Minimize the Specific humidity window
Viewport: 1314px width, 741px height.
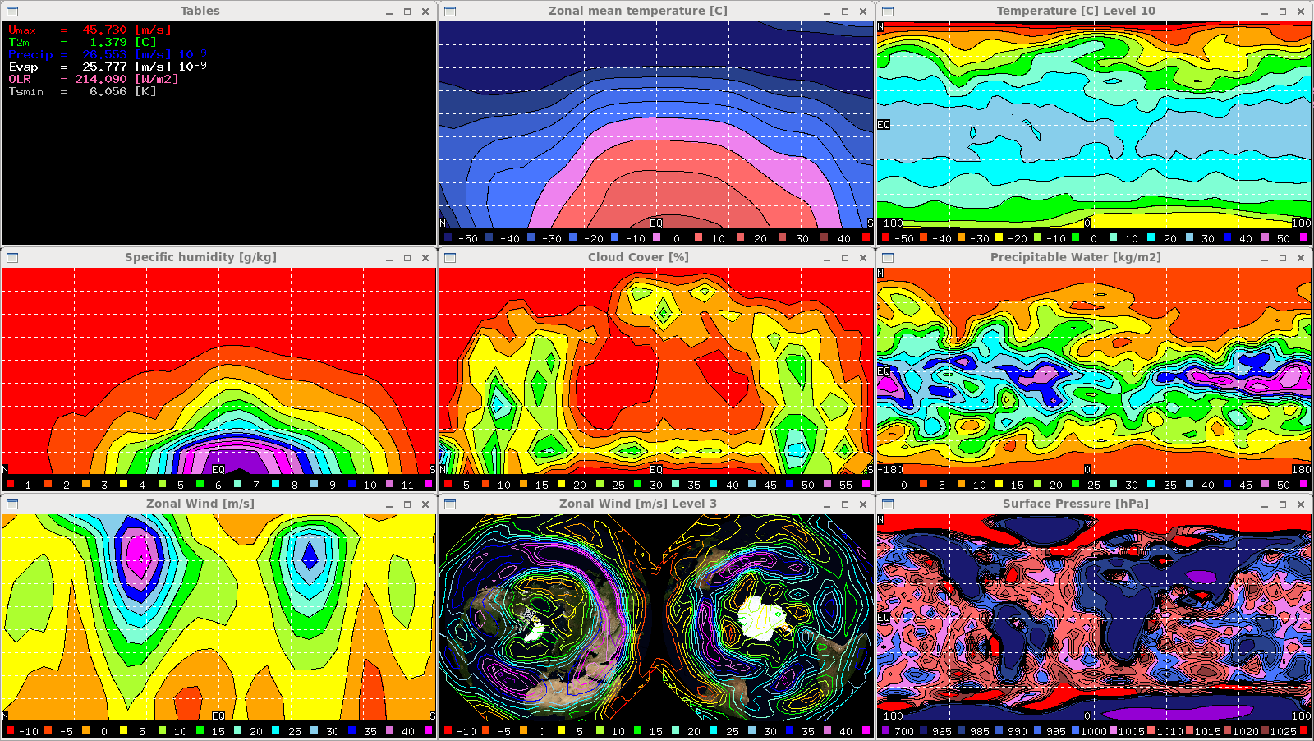pos(389,258)
